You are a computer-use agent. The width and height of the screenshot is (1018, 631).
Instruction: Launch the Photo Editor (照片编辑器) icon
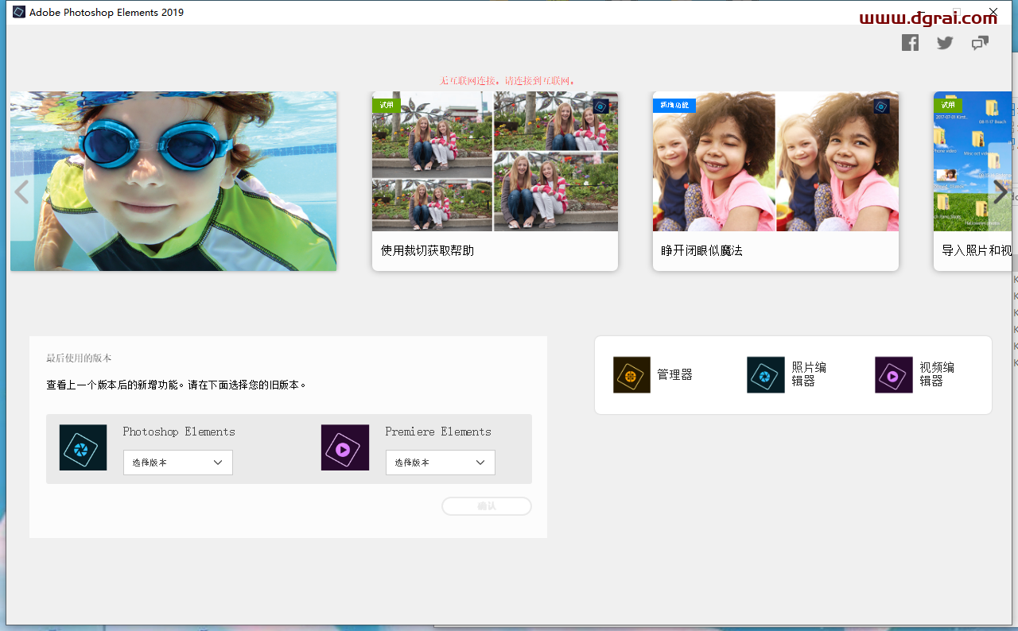[x=765, y=374]
